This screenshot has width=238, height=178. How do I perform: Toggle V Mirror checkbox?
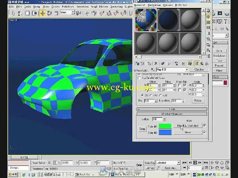point(179,90)
